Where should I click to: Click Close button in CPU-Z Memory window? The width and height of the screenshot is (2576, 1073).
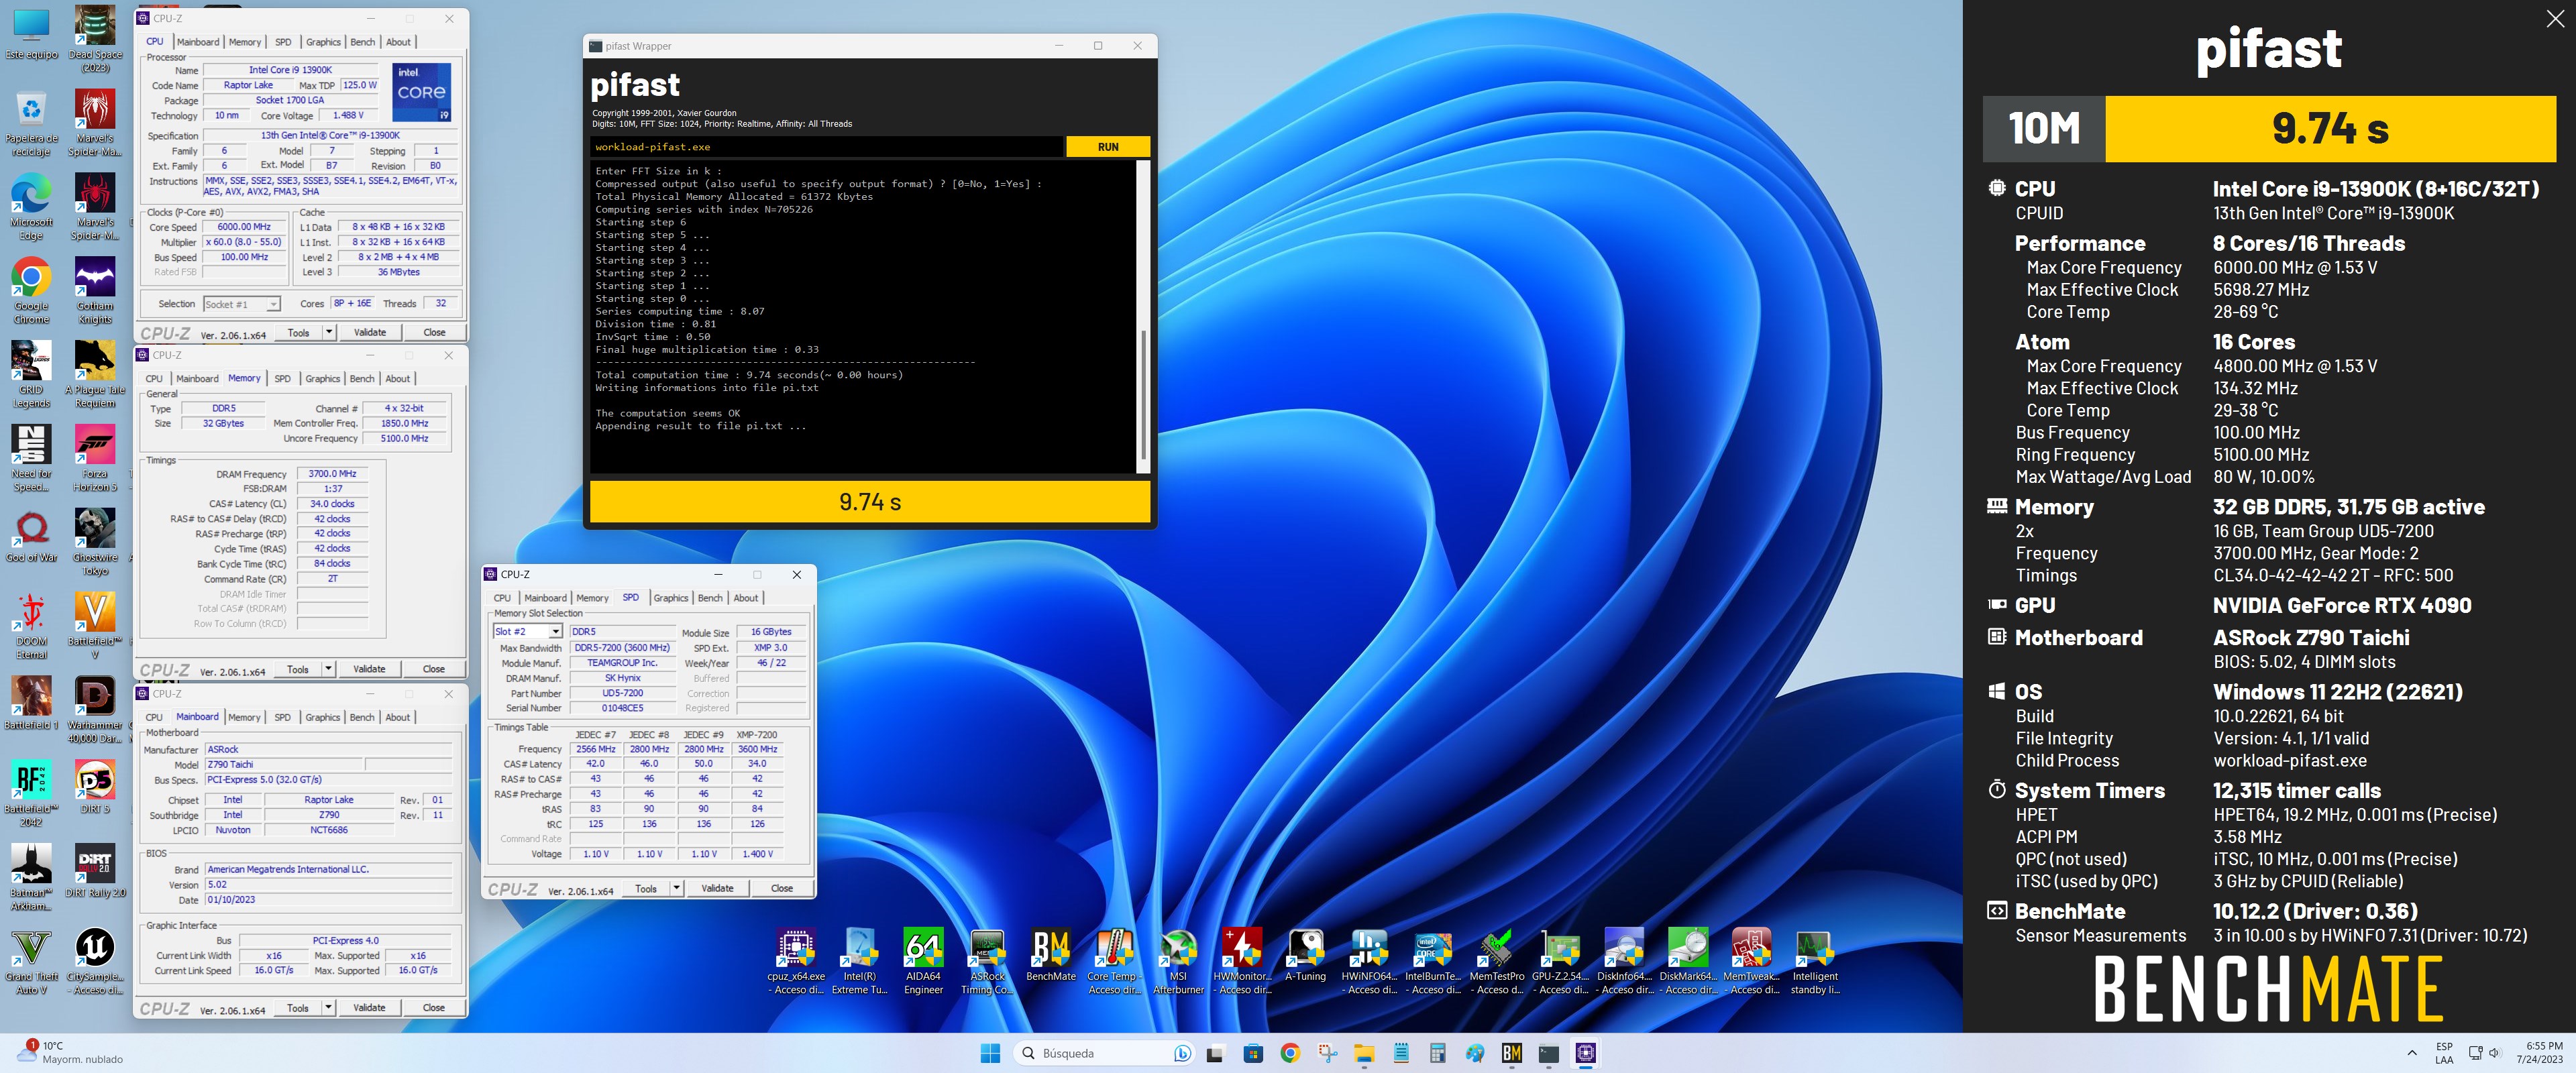click(434, 669)
